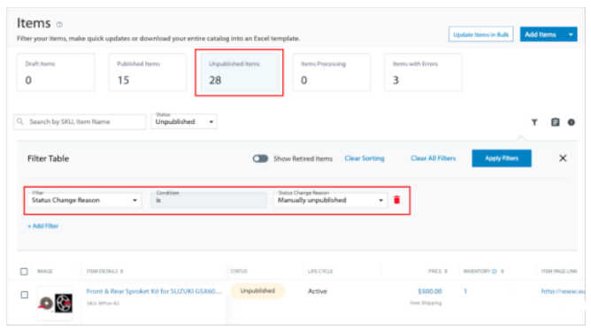Select the Draft Items card

click(x=56, y=73)
